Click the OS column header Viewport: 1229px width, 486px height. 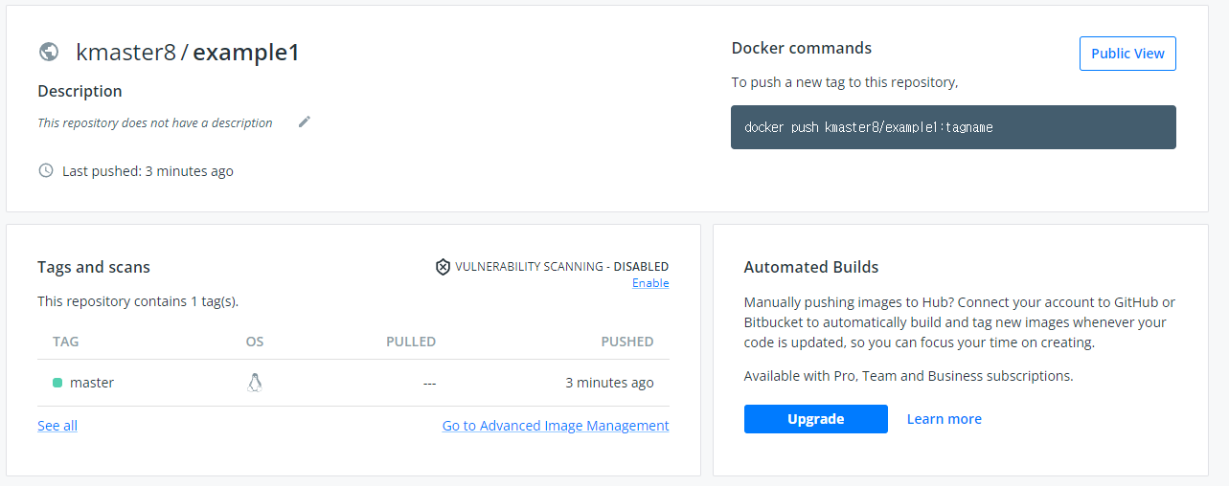tap(255, 342)
